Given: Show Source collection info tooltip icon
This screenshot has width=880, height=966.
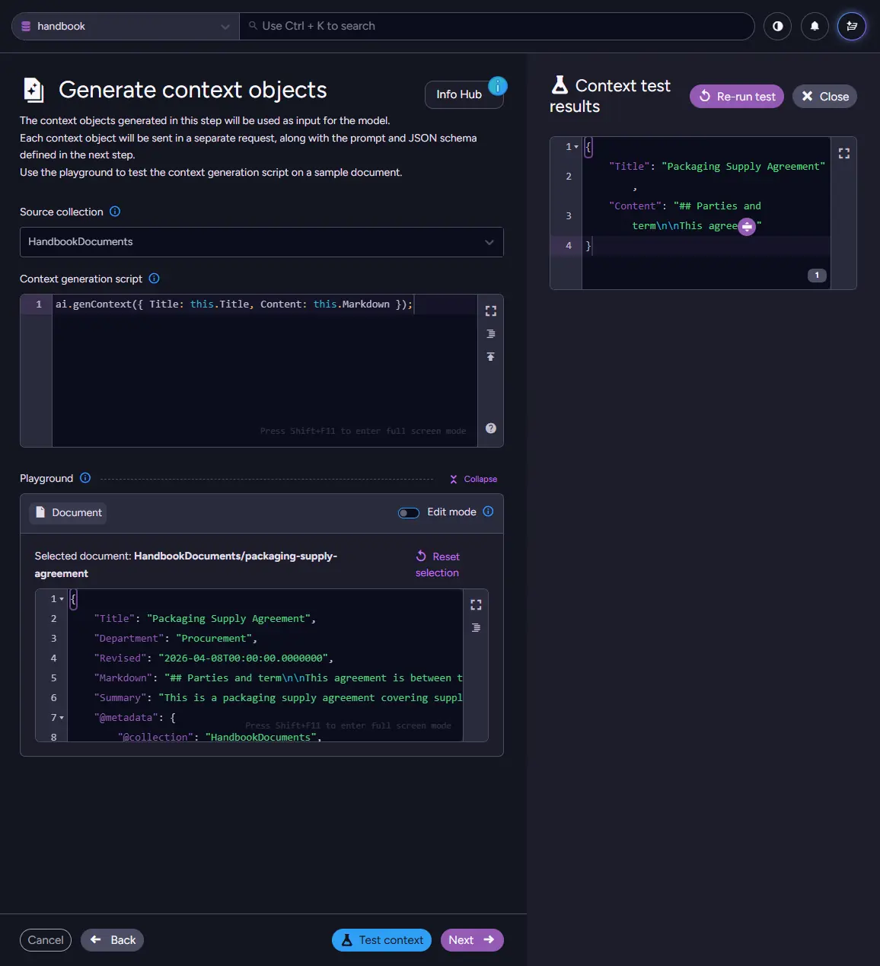Looking at the screenshot, I should point(115,212).
